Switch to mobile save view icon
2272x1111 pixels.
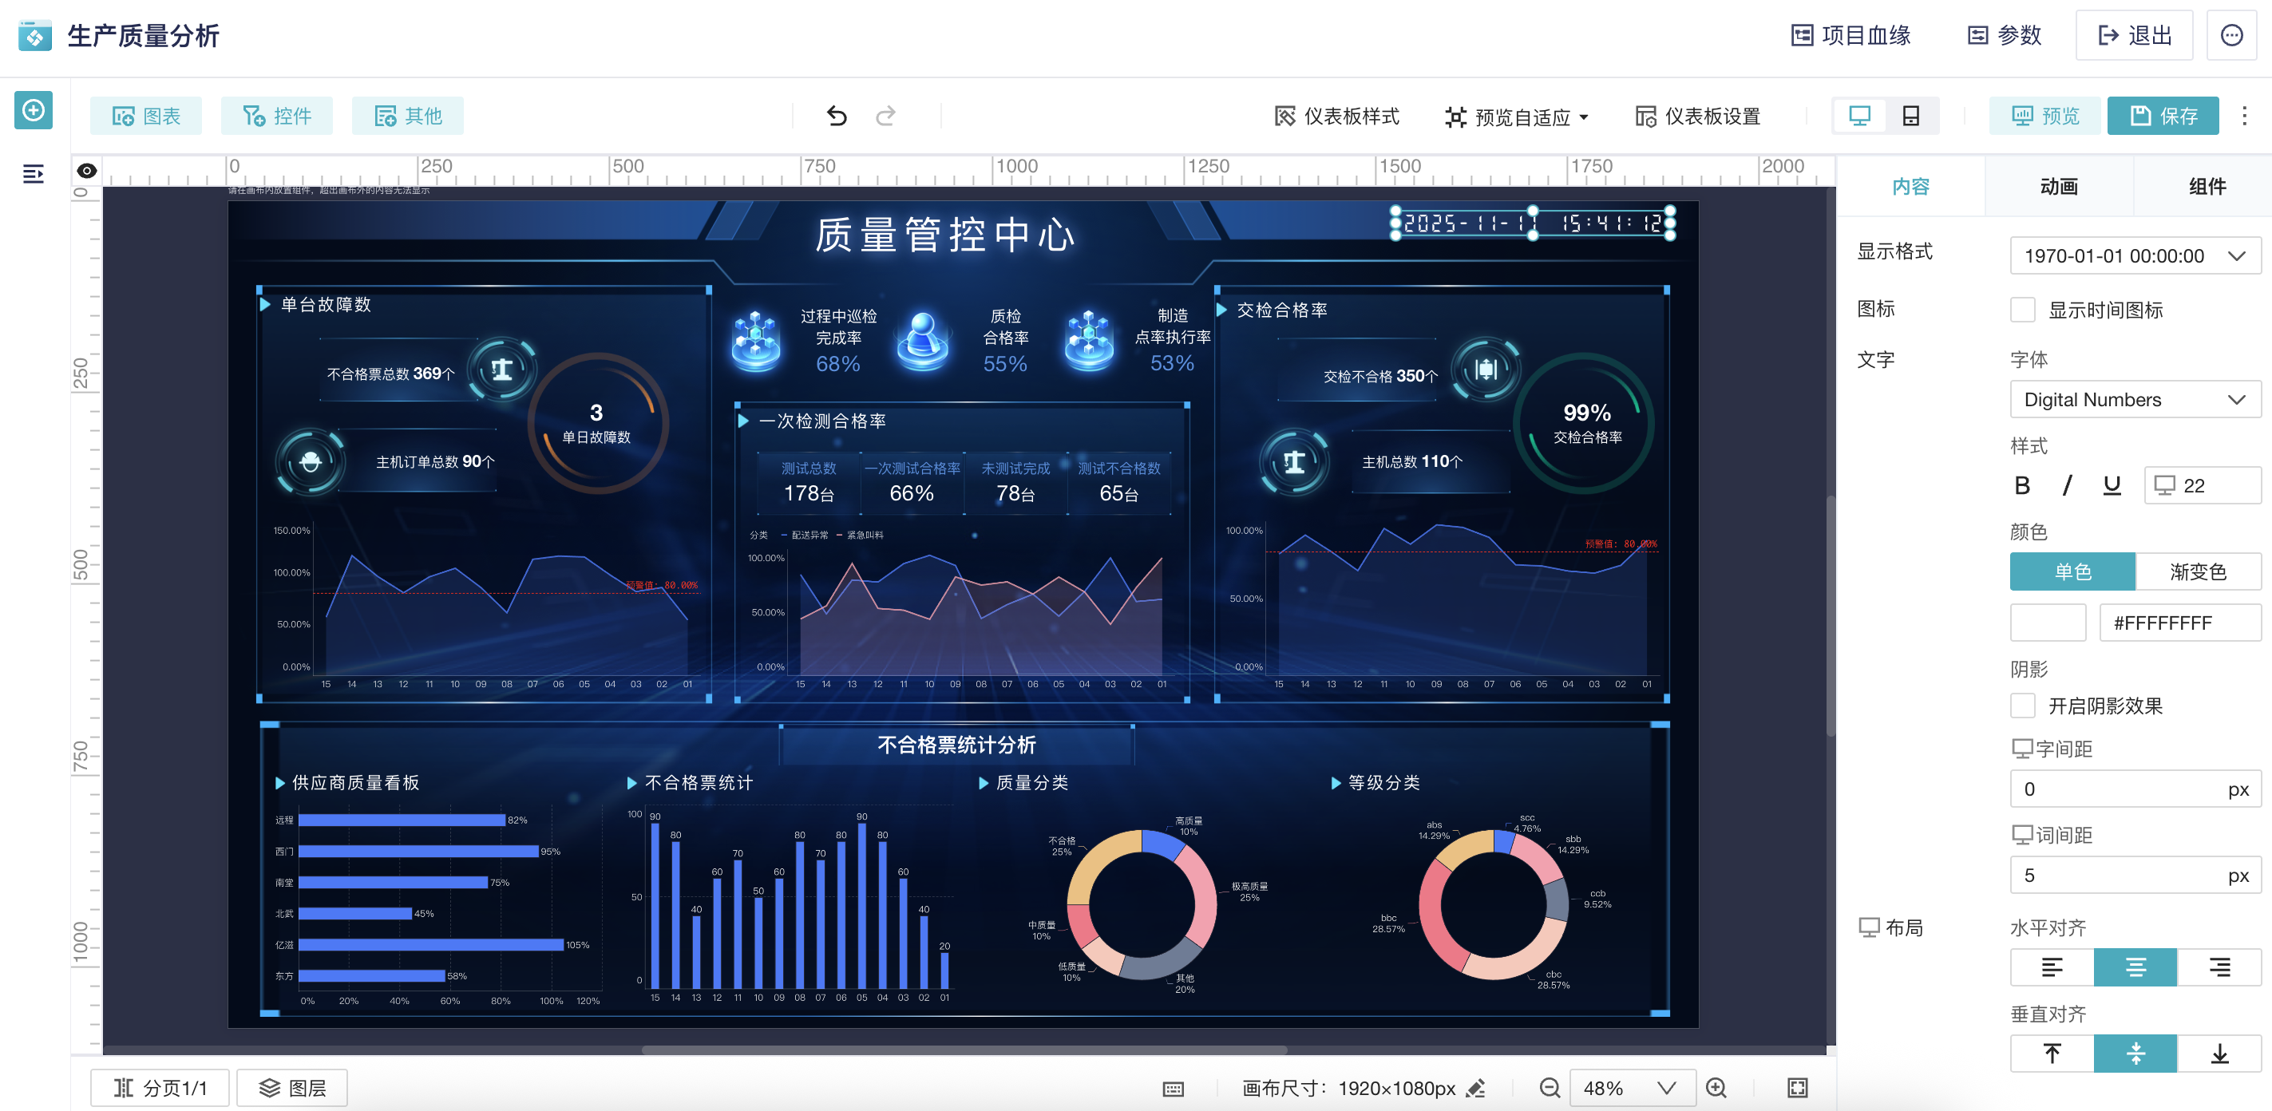point(1910,116)
